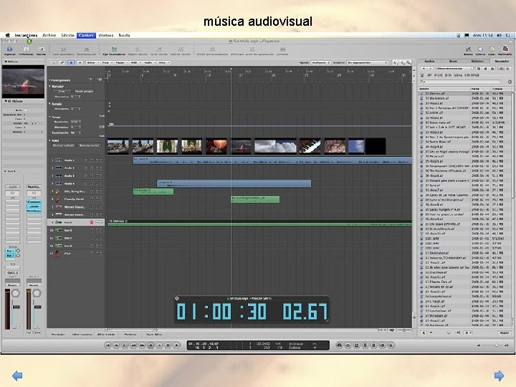Toggle record enable on Inst 6 track

click(91, 222)
